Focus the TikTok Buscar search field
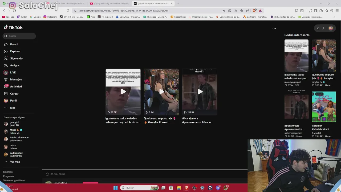This screenshot has height=192, width=341. (x=19, y=36)
